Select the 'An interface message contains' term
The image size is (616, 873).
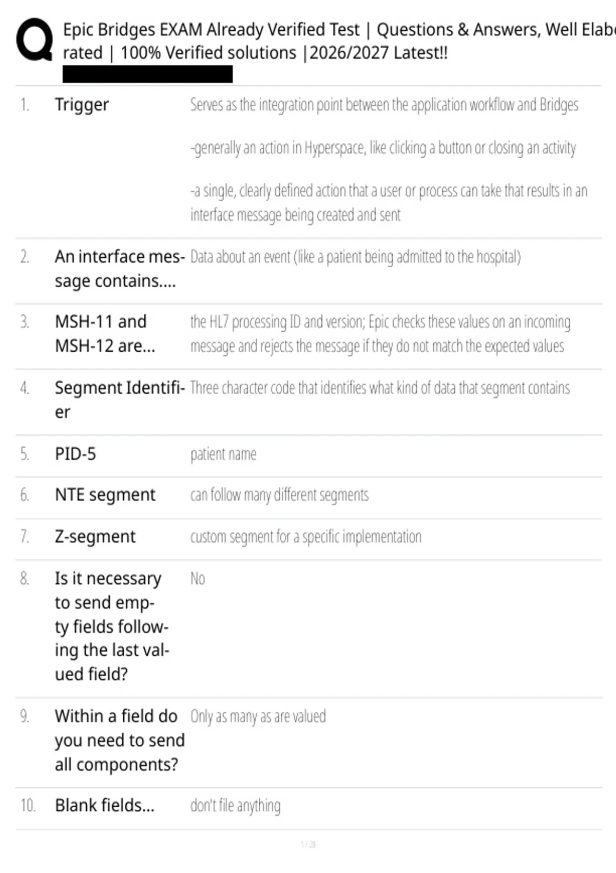[x=120, y=269]
